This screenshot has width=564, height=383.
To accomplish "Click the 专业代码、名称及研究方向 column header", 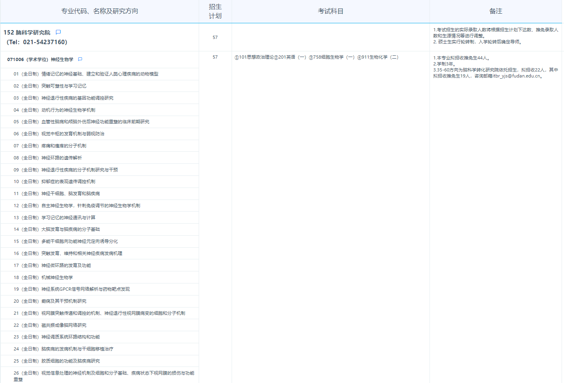I will (x=100, y=11).
